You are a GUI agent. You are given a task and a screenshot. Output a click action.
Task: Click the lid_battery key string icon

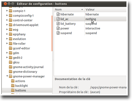click(x=58, y=24)
